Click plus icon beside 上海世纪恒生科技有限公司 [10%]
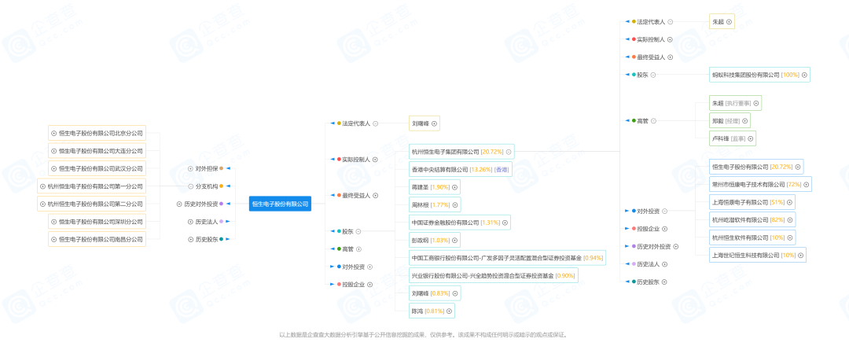This screenshot has width=849, height=346. pos(800,255)
